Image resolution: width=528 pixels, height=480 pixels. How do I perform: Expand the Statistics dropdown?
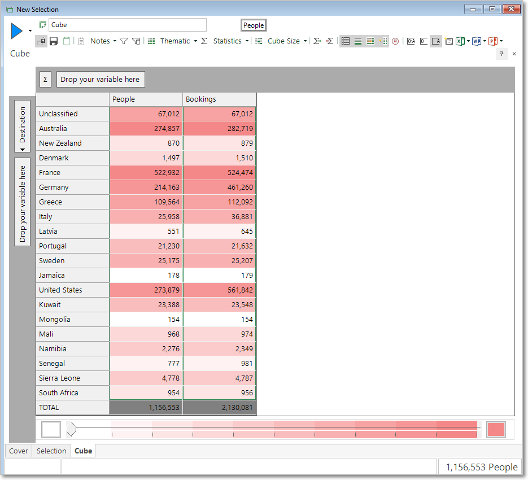pos(230,41)
